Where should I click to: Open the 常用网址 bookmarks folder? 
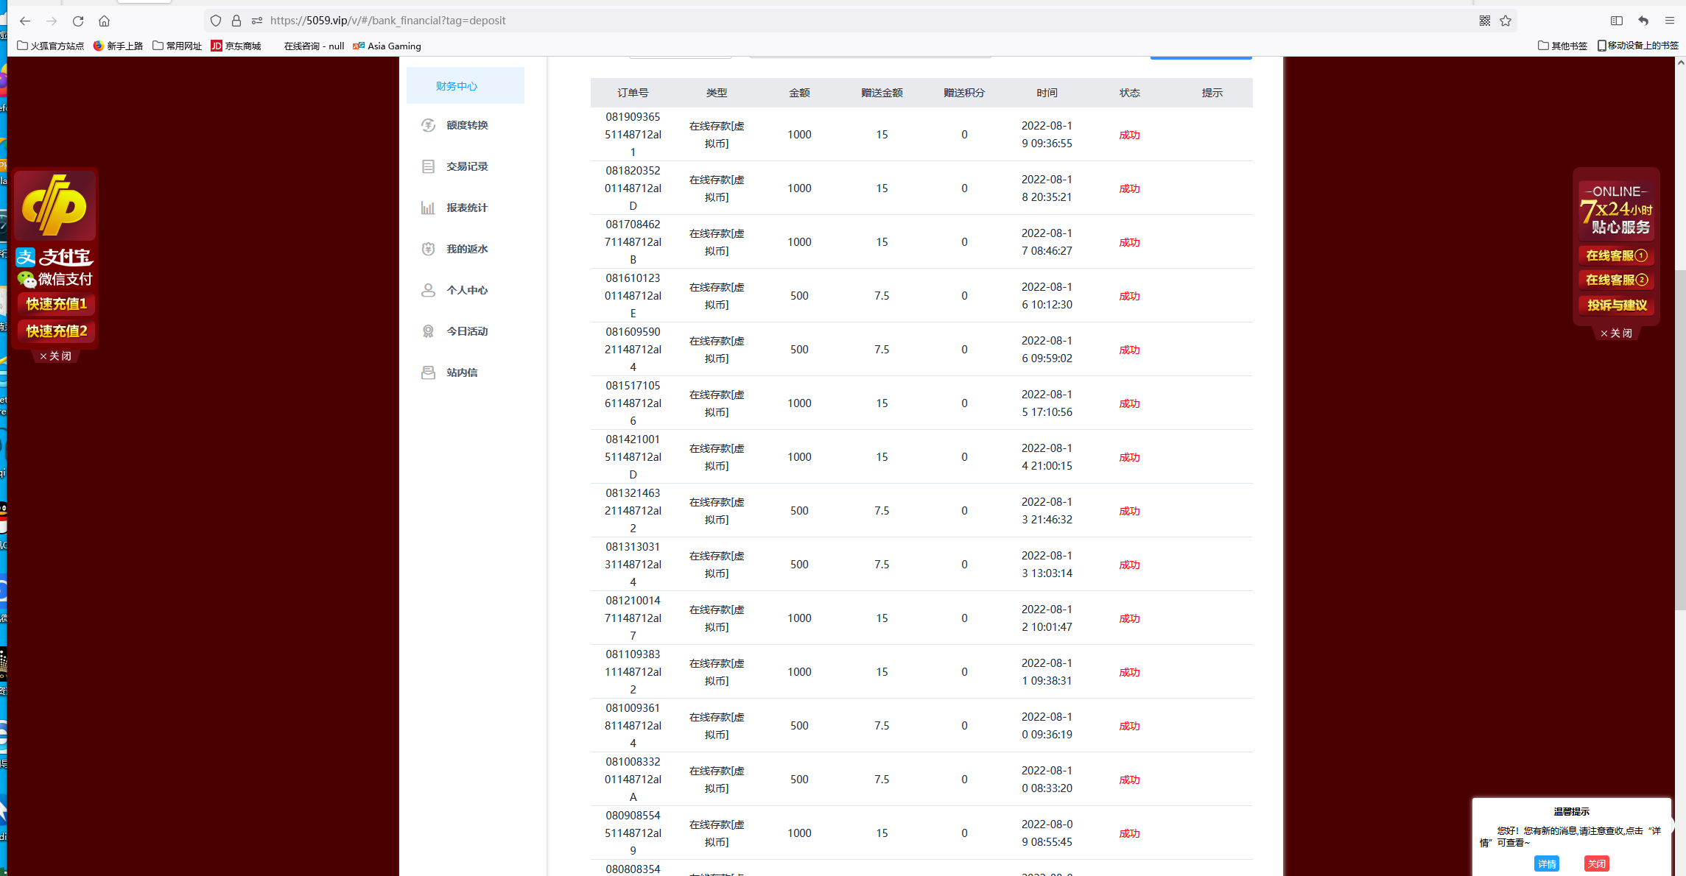tap(178, 46)
